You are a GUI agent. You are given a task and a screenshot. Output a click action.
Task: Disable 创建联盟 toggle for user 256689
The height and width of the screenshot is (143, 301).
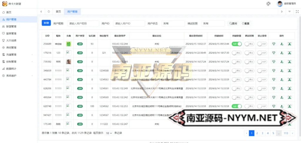click(237, 44)
